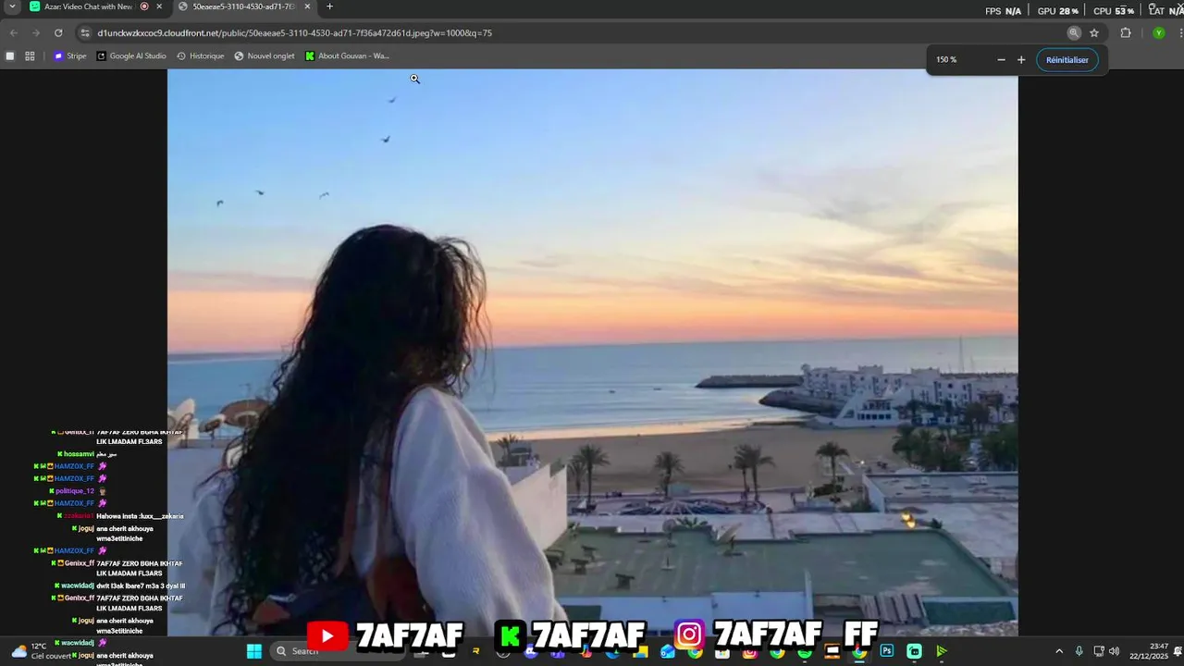The width and height of the screenshot is (1184, 666).
Task: Open the Extensions puzzle icon
Action: (1126, 33)
